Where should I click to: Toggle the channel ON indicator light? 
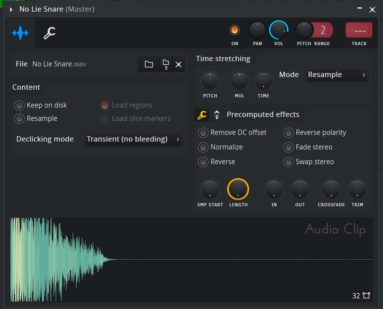tap(234, 31)
